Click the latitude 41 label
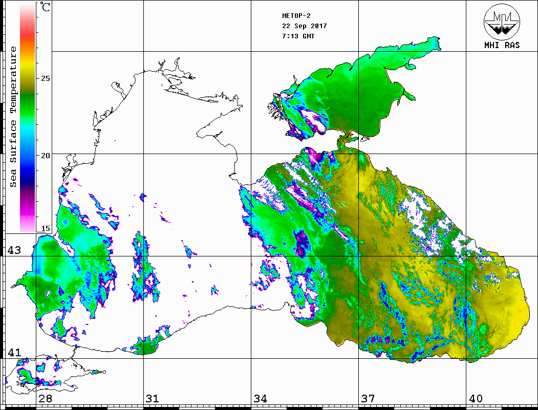This screenshot has height=410, width=538. click(13, 353)
